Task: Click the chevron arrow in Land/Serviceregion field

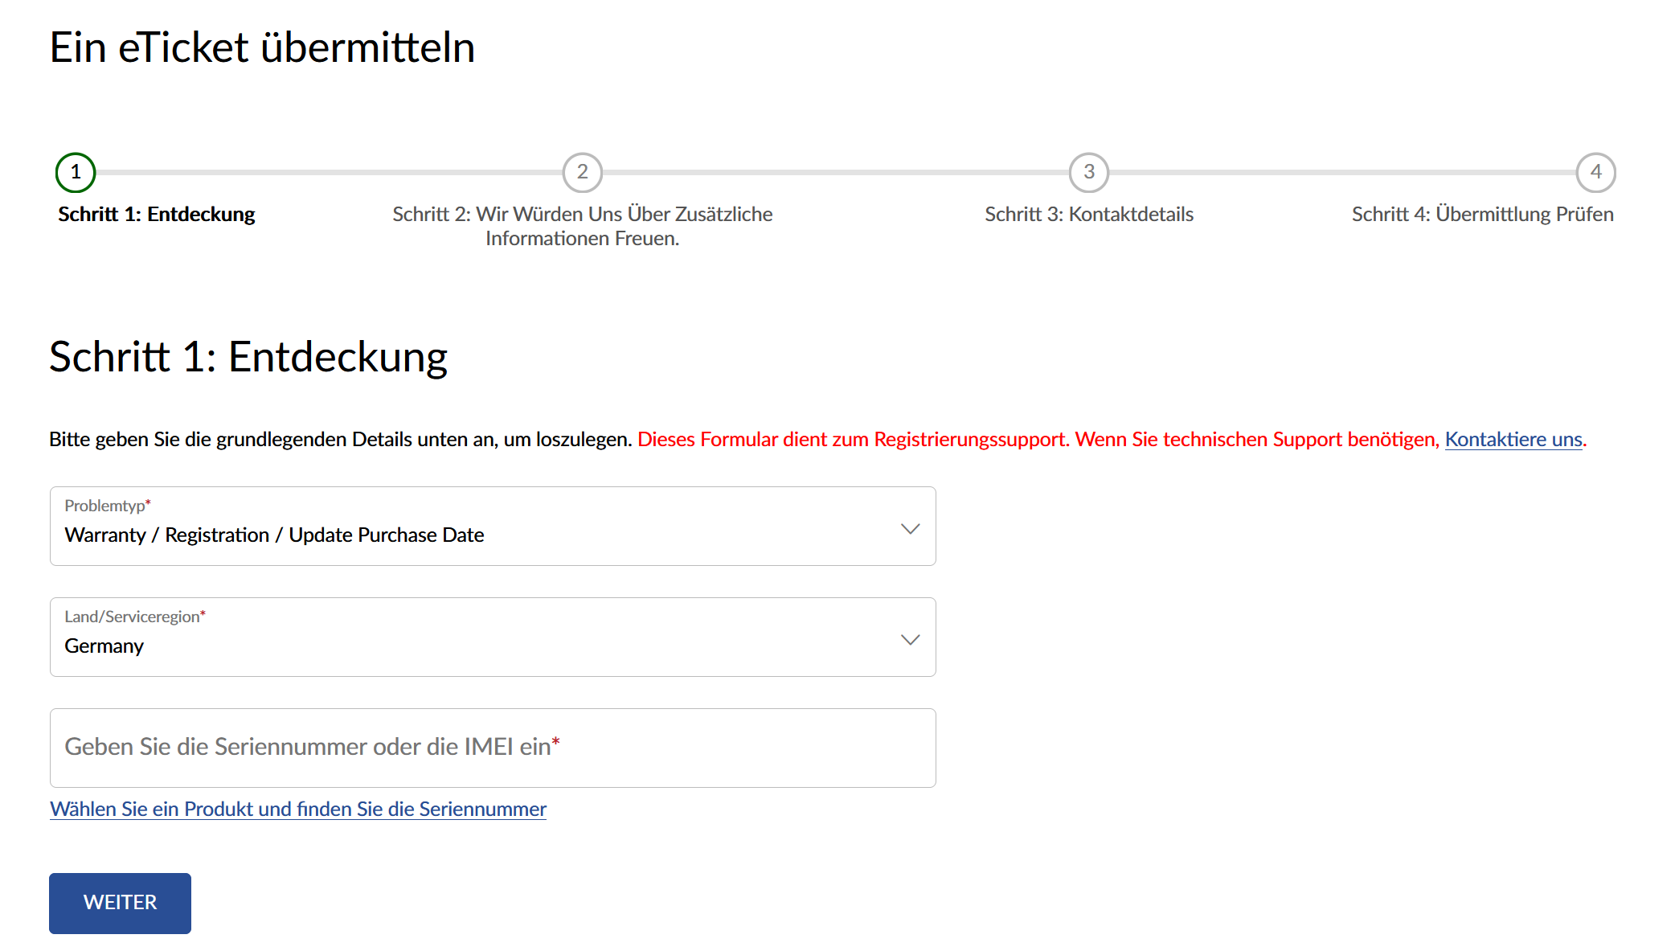Action: [910, 639]
